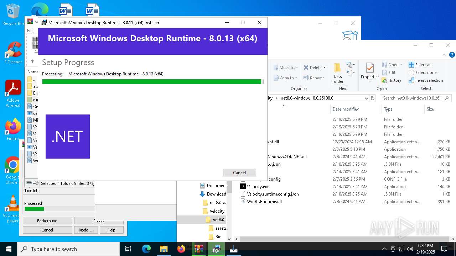Click Downloads in navigation pane

[213, 194]
